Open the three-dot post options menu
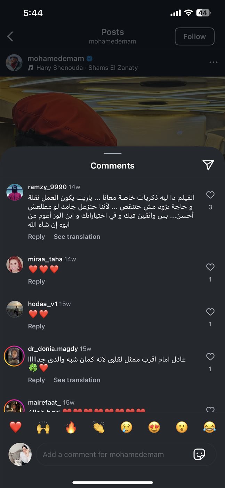 pos(213,62)
